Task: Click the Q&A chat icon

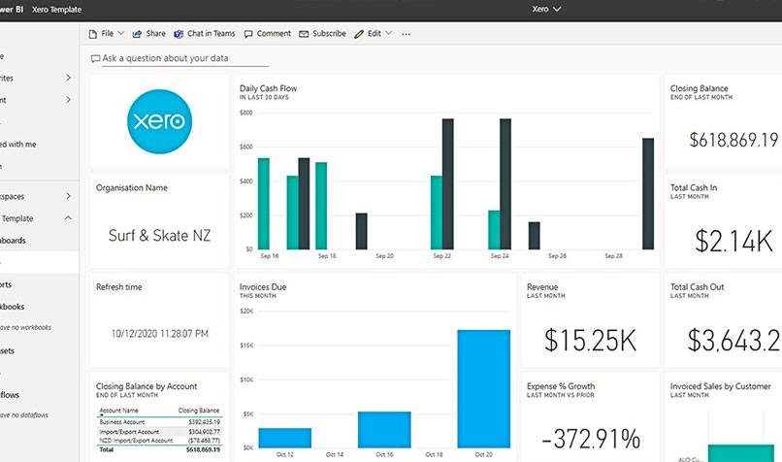Action: click(95, 59)
